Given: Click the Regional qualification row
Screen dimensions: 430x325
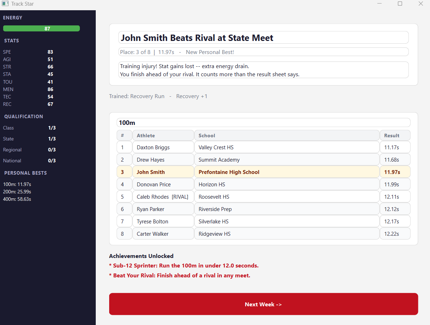Looking at the screenshot, I should 29,150.
